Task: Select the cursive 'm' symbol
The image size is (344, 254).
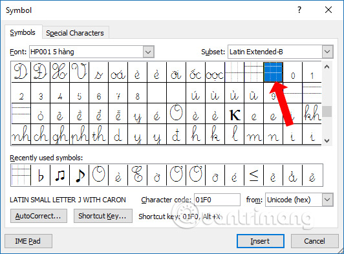Action: (x=253, y=134)
